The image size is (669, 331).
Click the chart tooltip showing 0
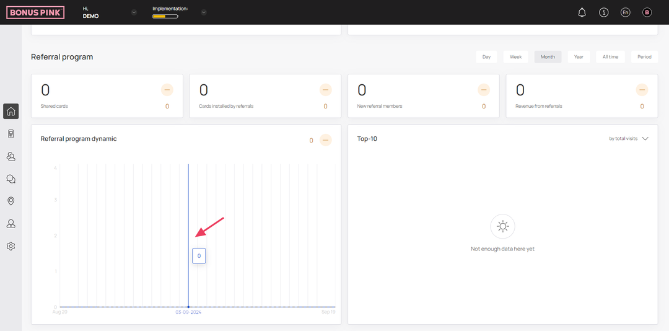[199, 256]
